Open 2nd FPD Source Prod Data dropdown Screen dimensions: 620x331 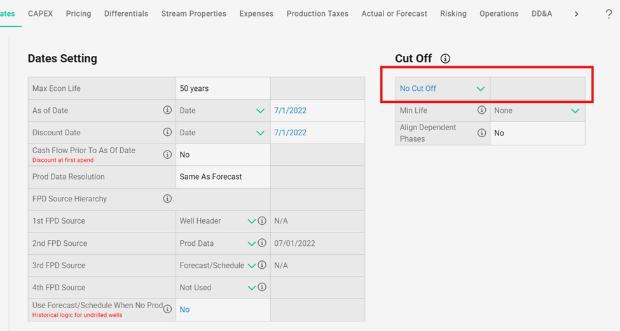coord(217,243)
